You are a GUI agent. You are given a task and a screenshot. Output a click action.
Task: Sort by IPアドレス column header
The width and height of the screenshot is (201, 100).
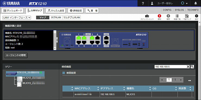[113, 88]
